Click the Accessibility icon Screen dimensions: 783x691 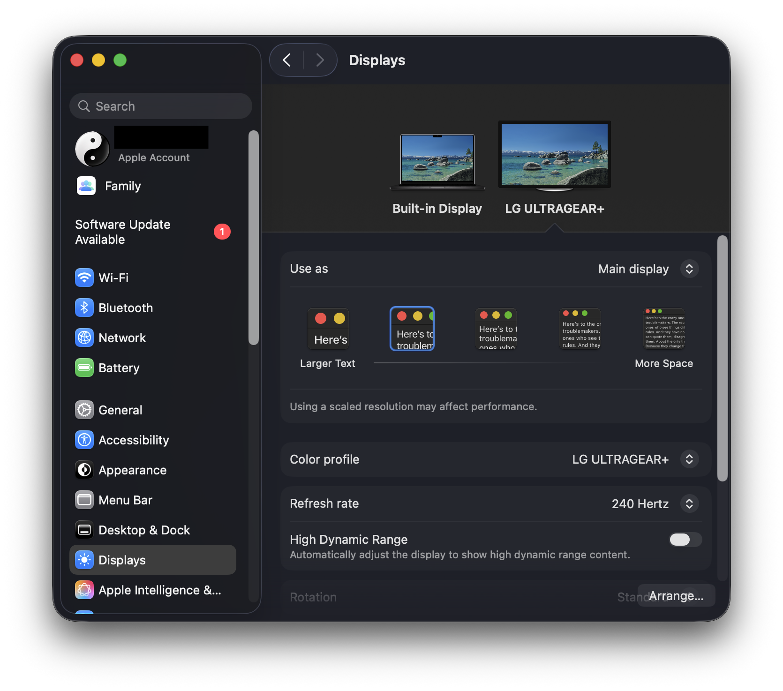click(84, 440)
